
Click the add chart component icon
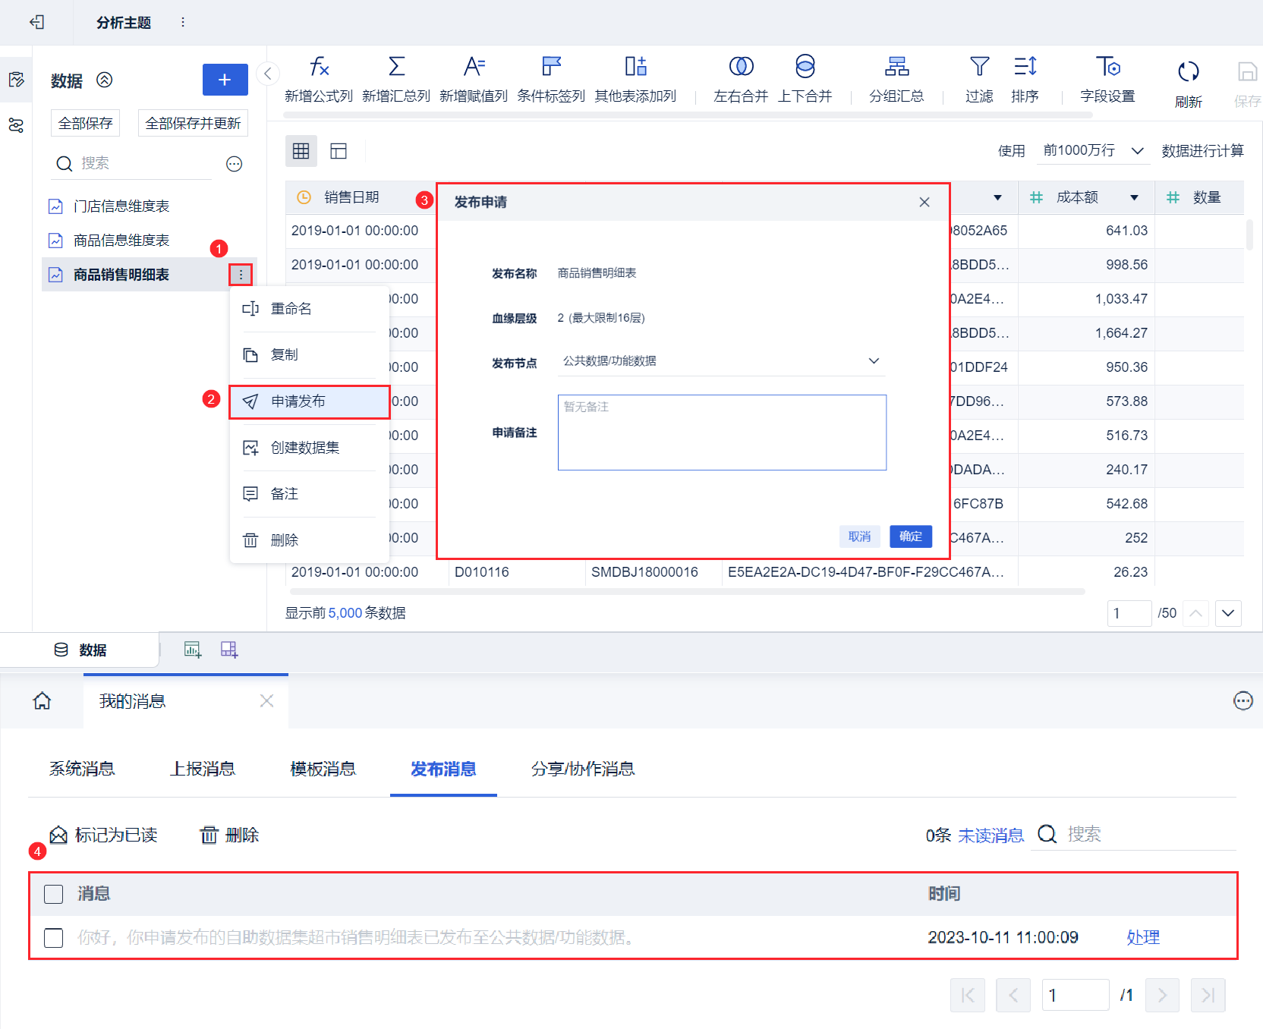pyautogui.click(x=193, y=650)
